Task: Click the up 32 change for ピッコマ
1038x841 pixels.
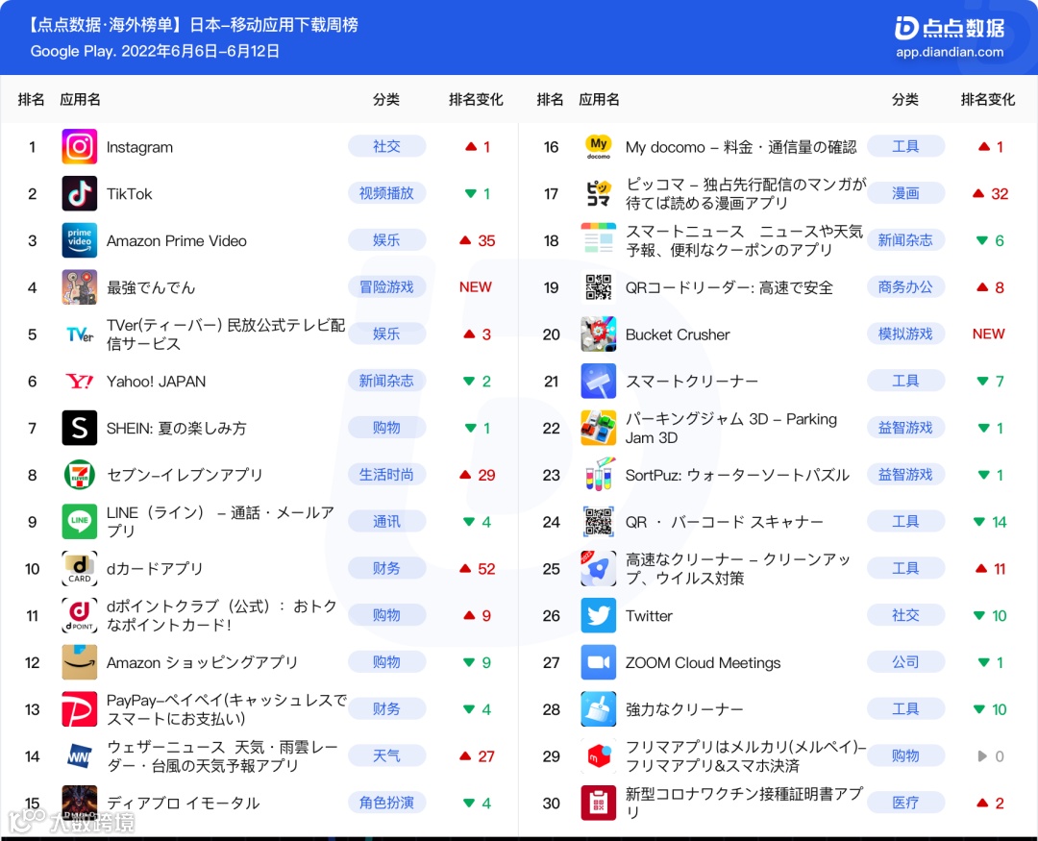Action: (990, 193)
